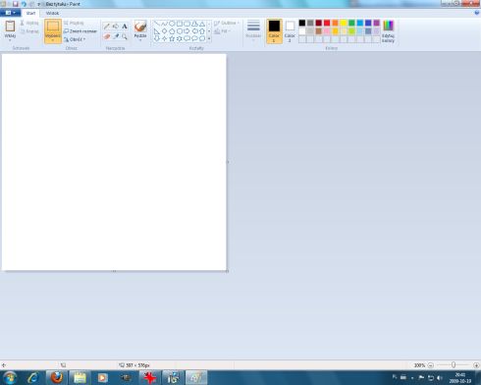The height and width of the screenshot is (385, 481).
Task: Expand the full Shapes gallery
Action: [209, 38]
